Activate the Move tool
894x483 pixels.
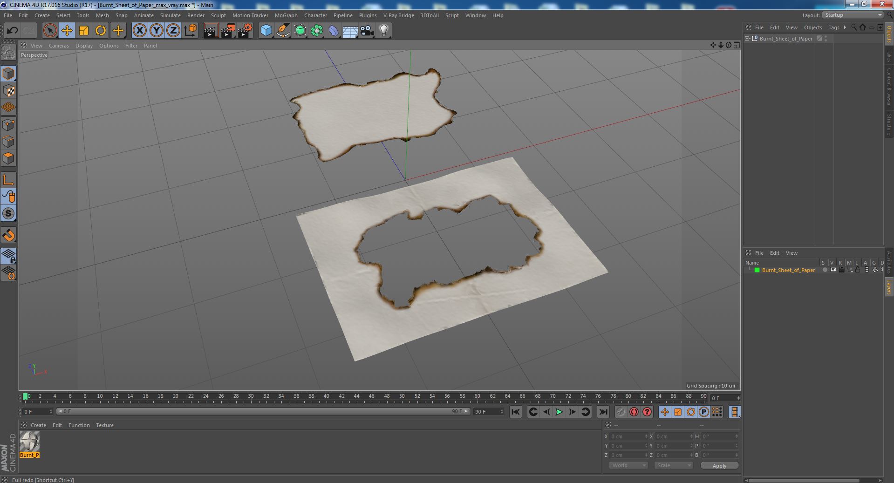pos(67,31)
